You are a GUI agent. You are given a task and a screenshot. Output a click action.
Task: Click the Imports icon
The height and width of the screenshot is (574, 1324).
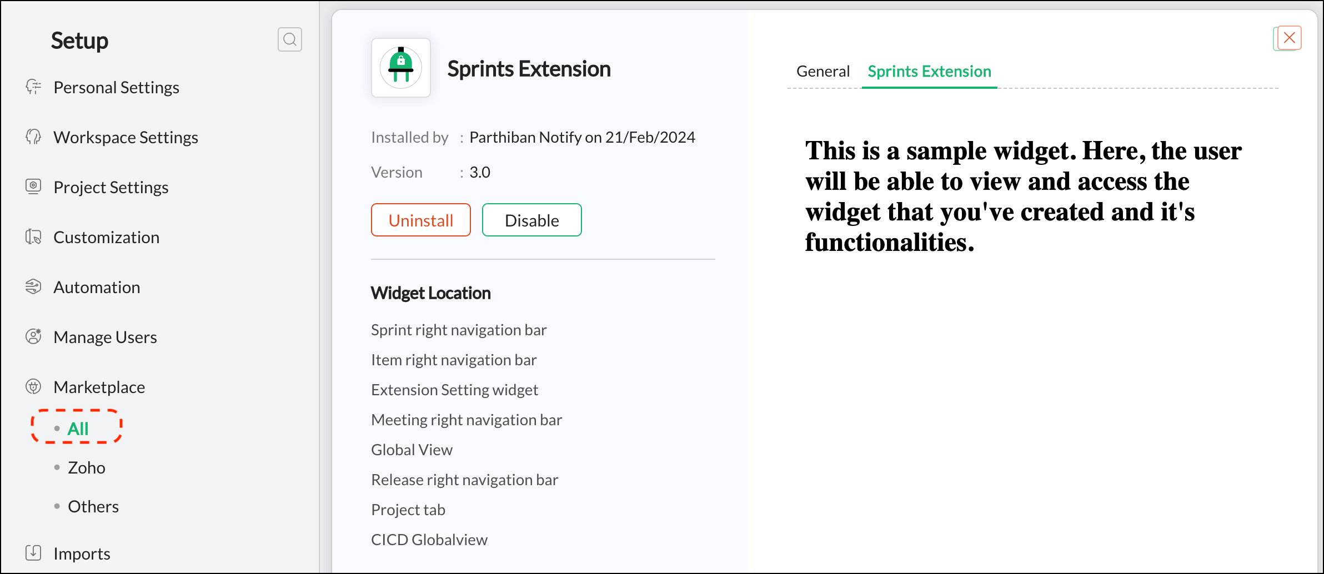click(33, 553)
